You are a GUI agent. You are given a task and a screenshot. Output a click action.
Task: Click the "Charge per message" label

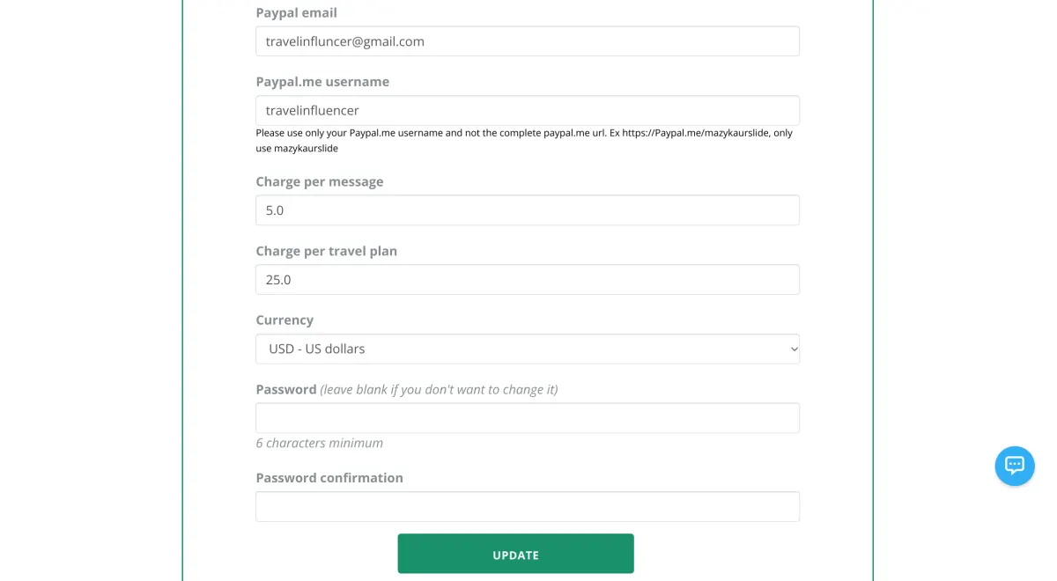(320, 181)
